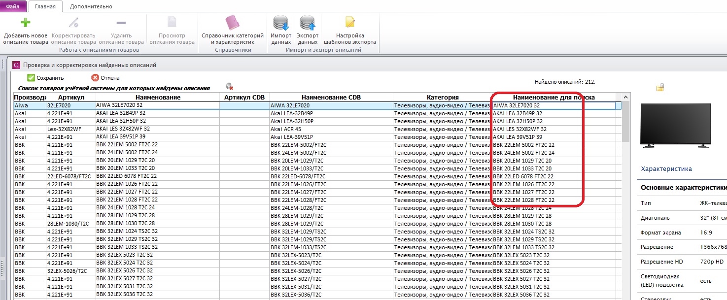Switch to the Главная ribbon tab
This screenshot has height=300, width=727.
coord(45,6)
